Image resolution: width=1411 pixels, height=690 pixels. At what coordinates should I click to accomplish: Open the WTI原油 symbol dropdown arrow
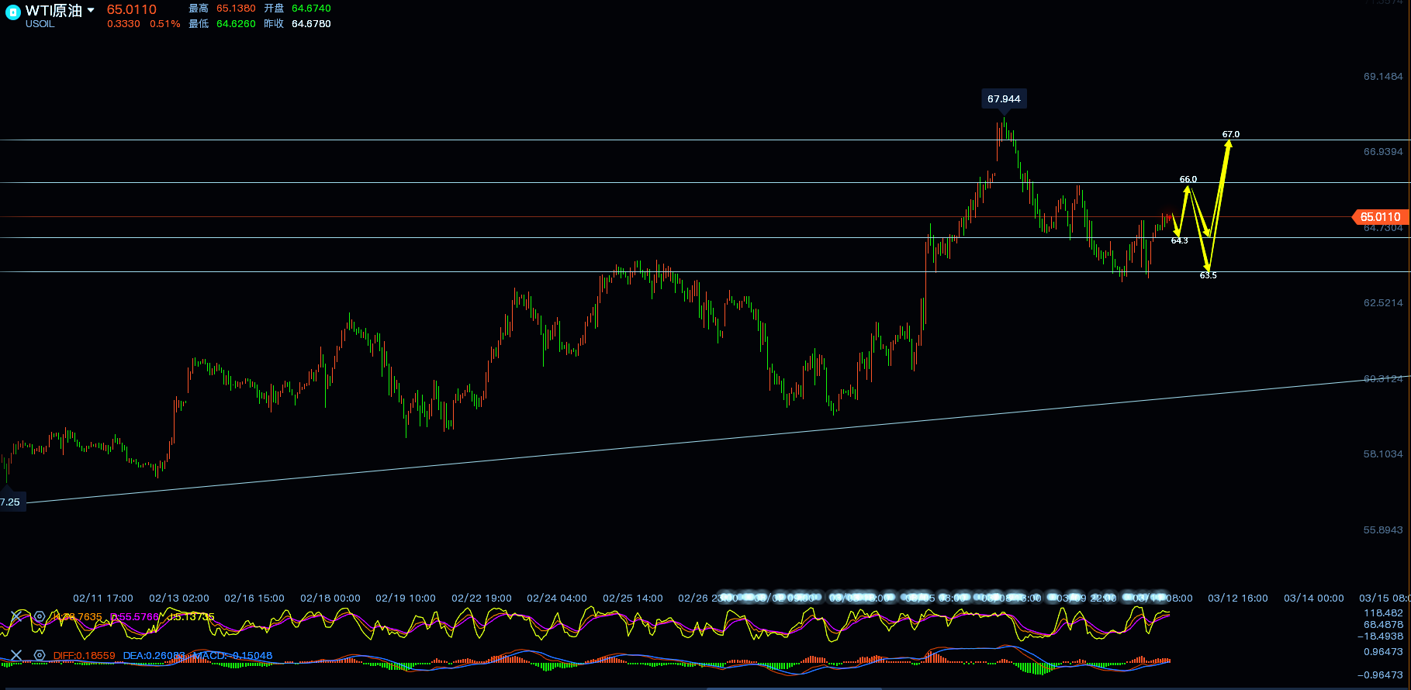(91, 11)
